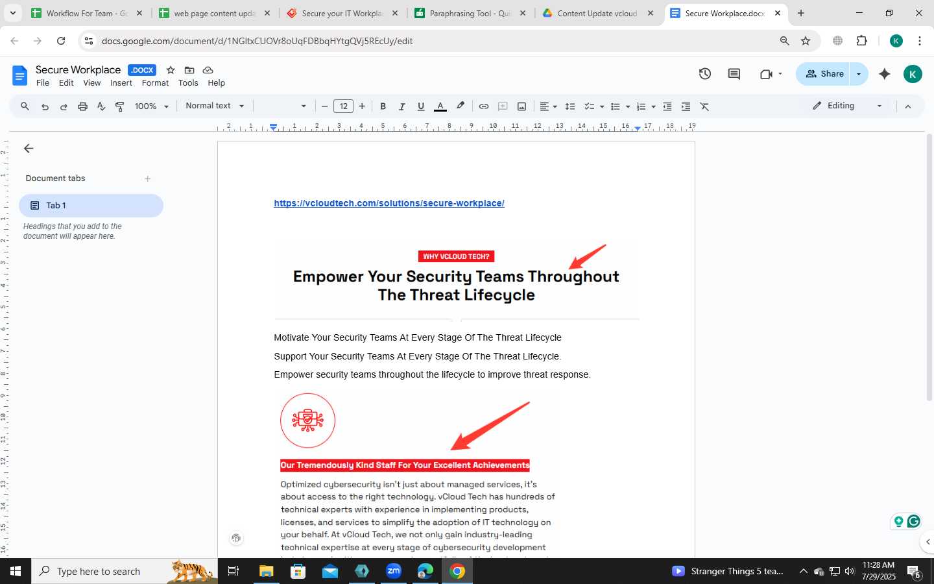934x584 pixels.
Task: Switch to the Paraphrasing Tool browser tab
Action: [470, 13]
